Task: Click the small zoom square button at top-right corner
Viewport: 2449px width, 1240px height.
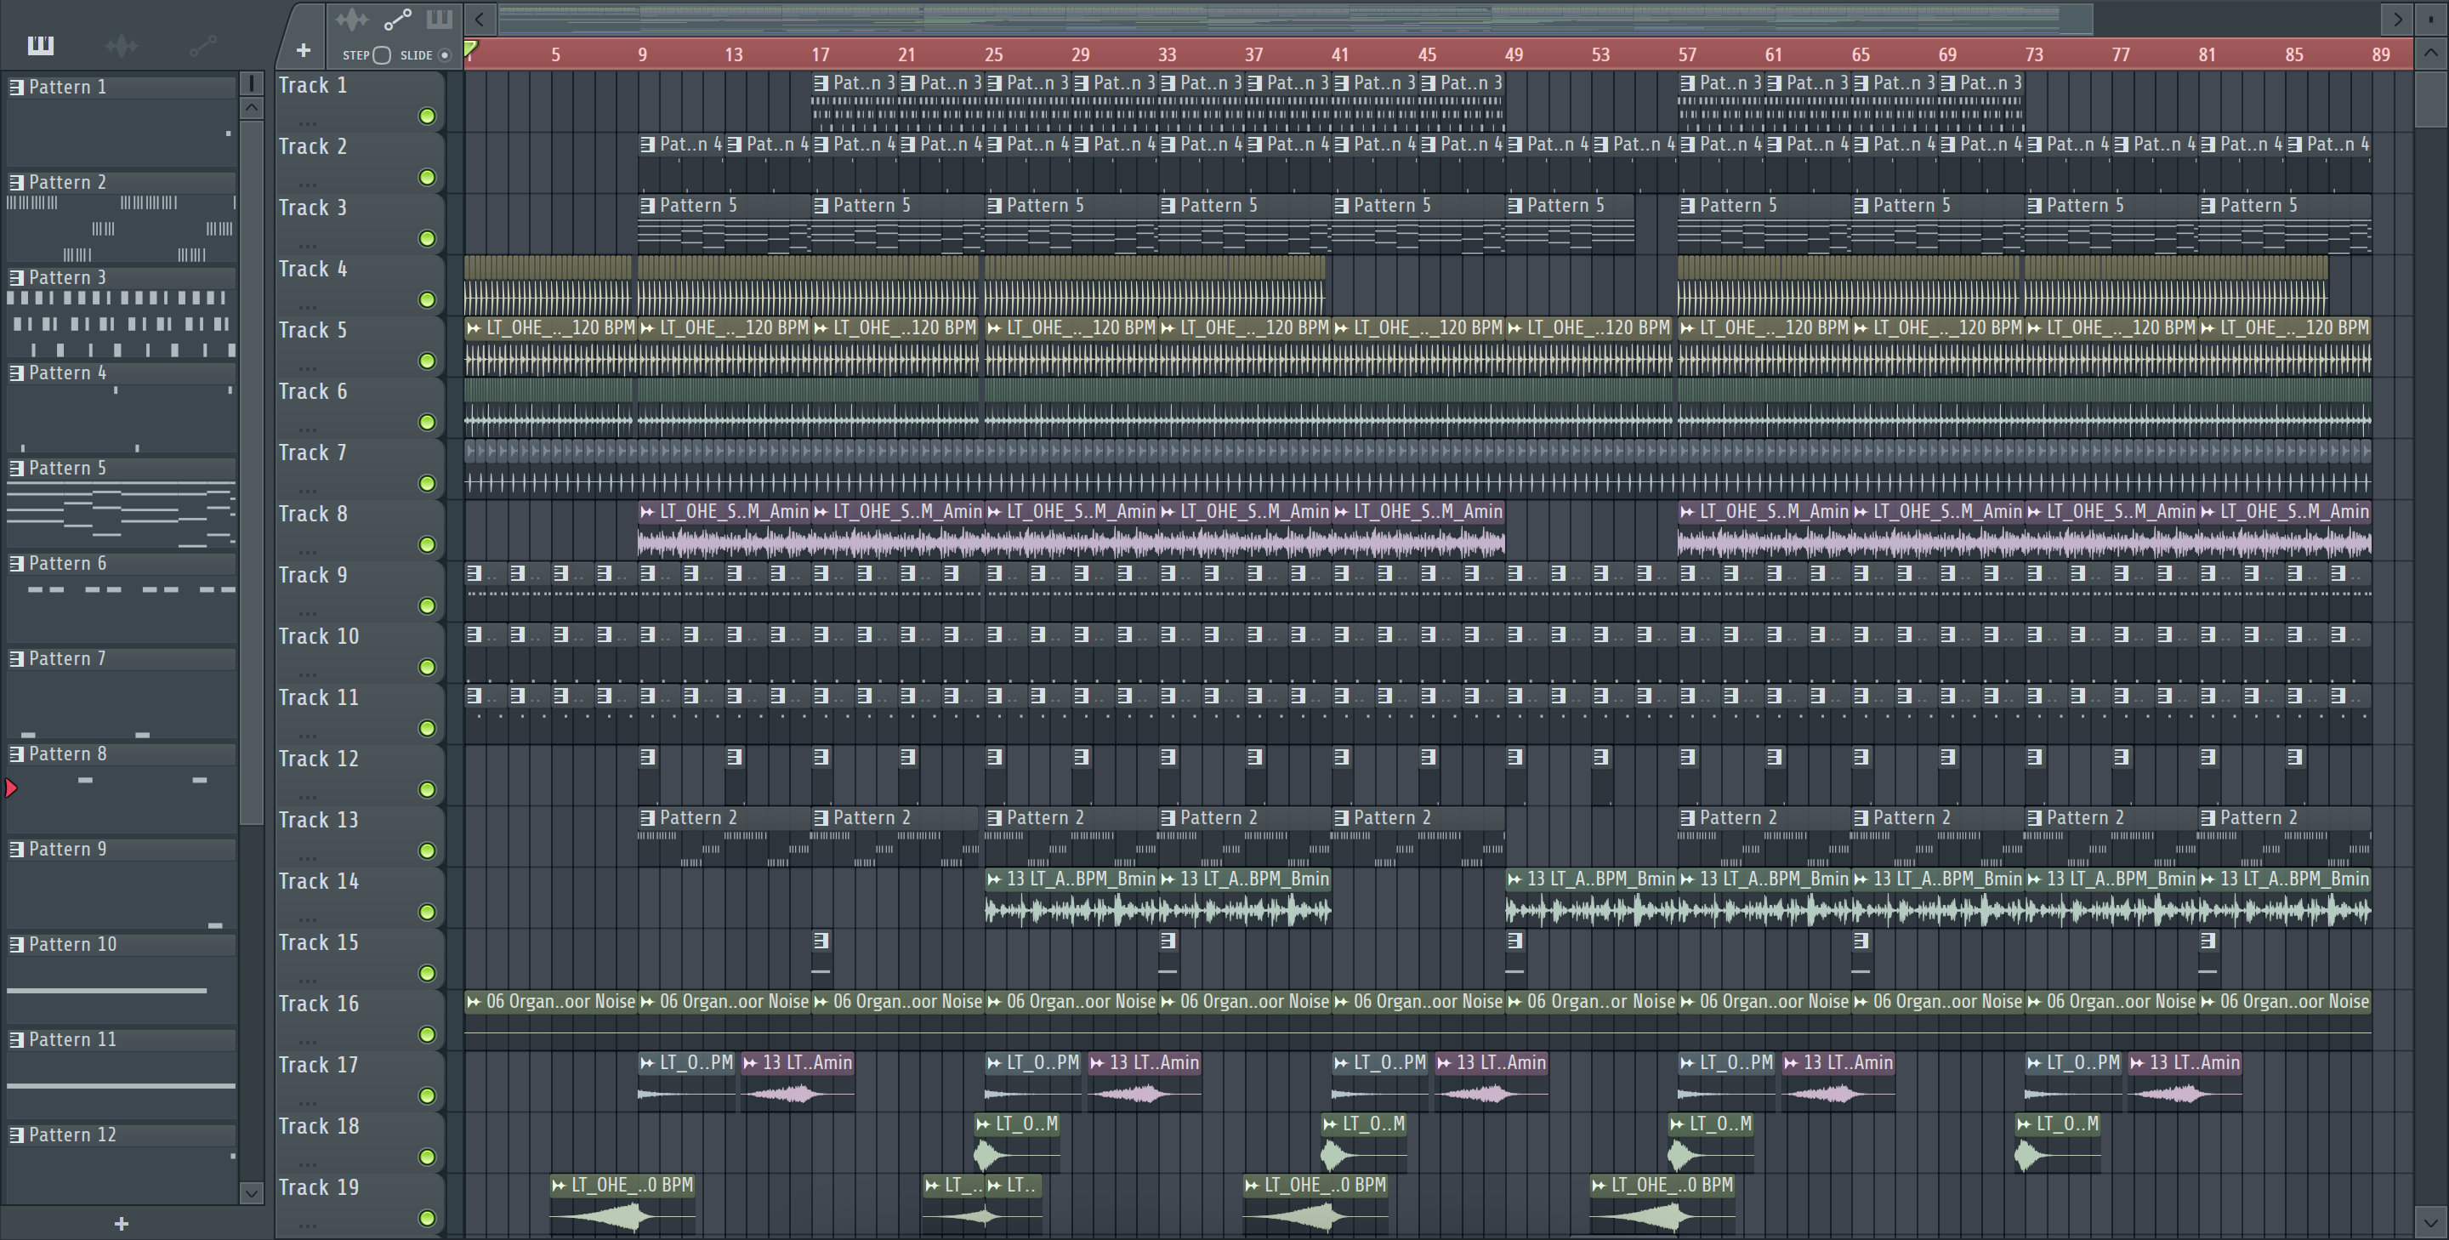Action: pos(2431,18)
